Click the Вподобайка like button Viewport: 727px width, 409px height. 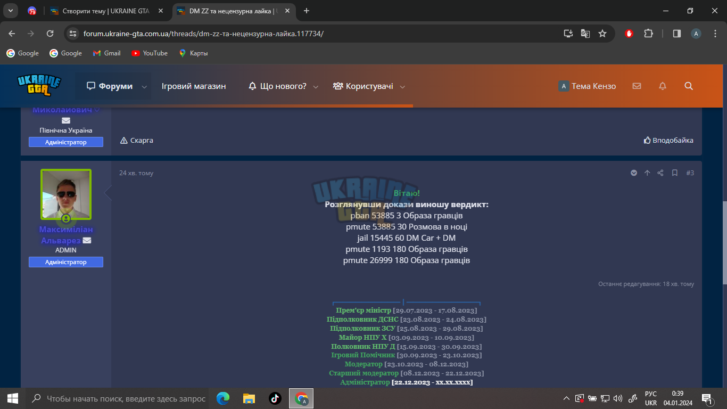click(x=668, y=140)
